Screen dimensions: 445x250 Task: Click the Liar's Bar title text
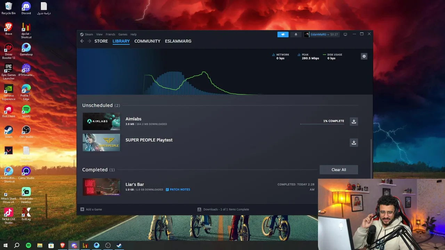(x=135, y=184)
